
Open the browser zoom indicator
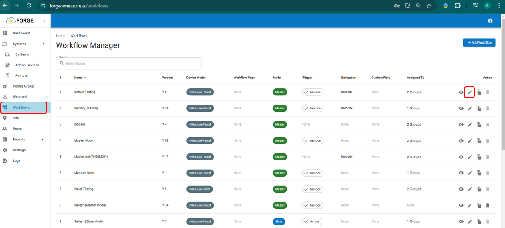[418, 6]
